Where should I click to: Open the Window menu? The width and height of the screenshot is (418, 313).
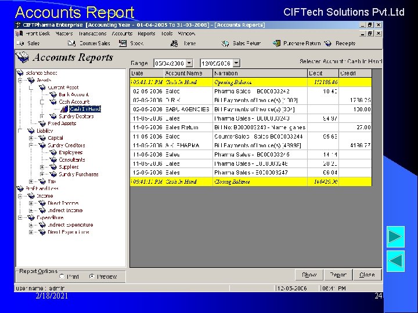[x=186, y=34]
